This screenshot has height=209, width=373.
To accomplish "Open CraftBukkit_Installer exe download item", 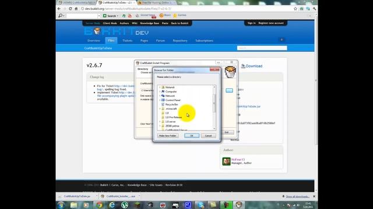I will (x=121, y=196).
